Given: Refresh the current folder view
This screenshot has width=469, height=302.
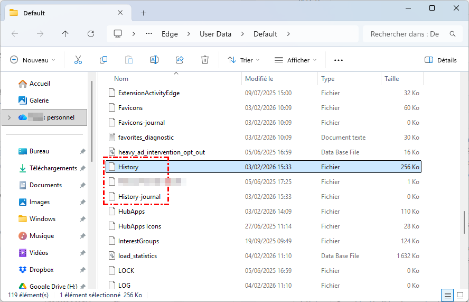Looking at the screenshot, I should click(x=91, y=34).
